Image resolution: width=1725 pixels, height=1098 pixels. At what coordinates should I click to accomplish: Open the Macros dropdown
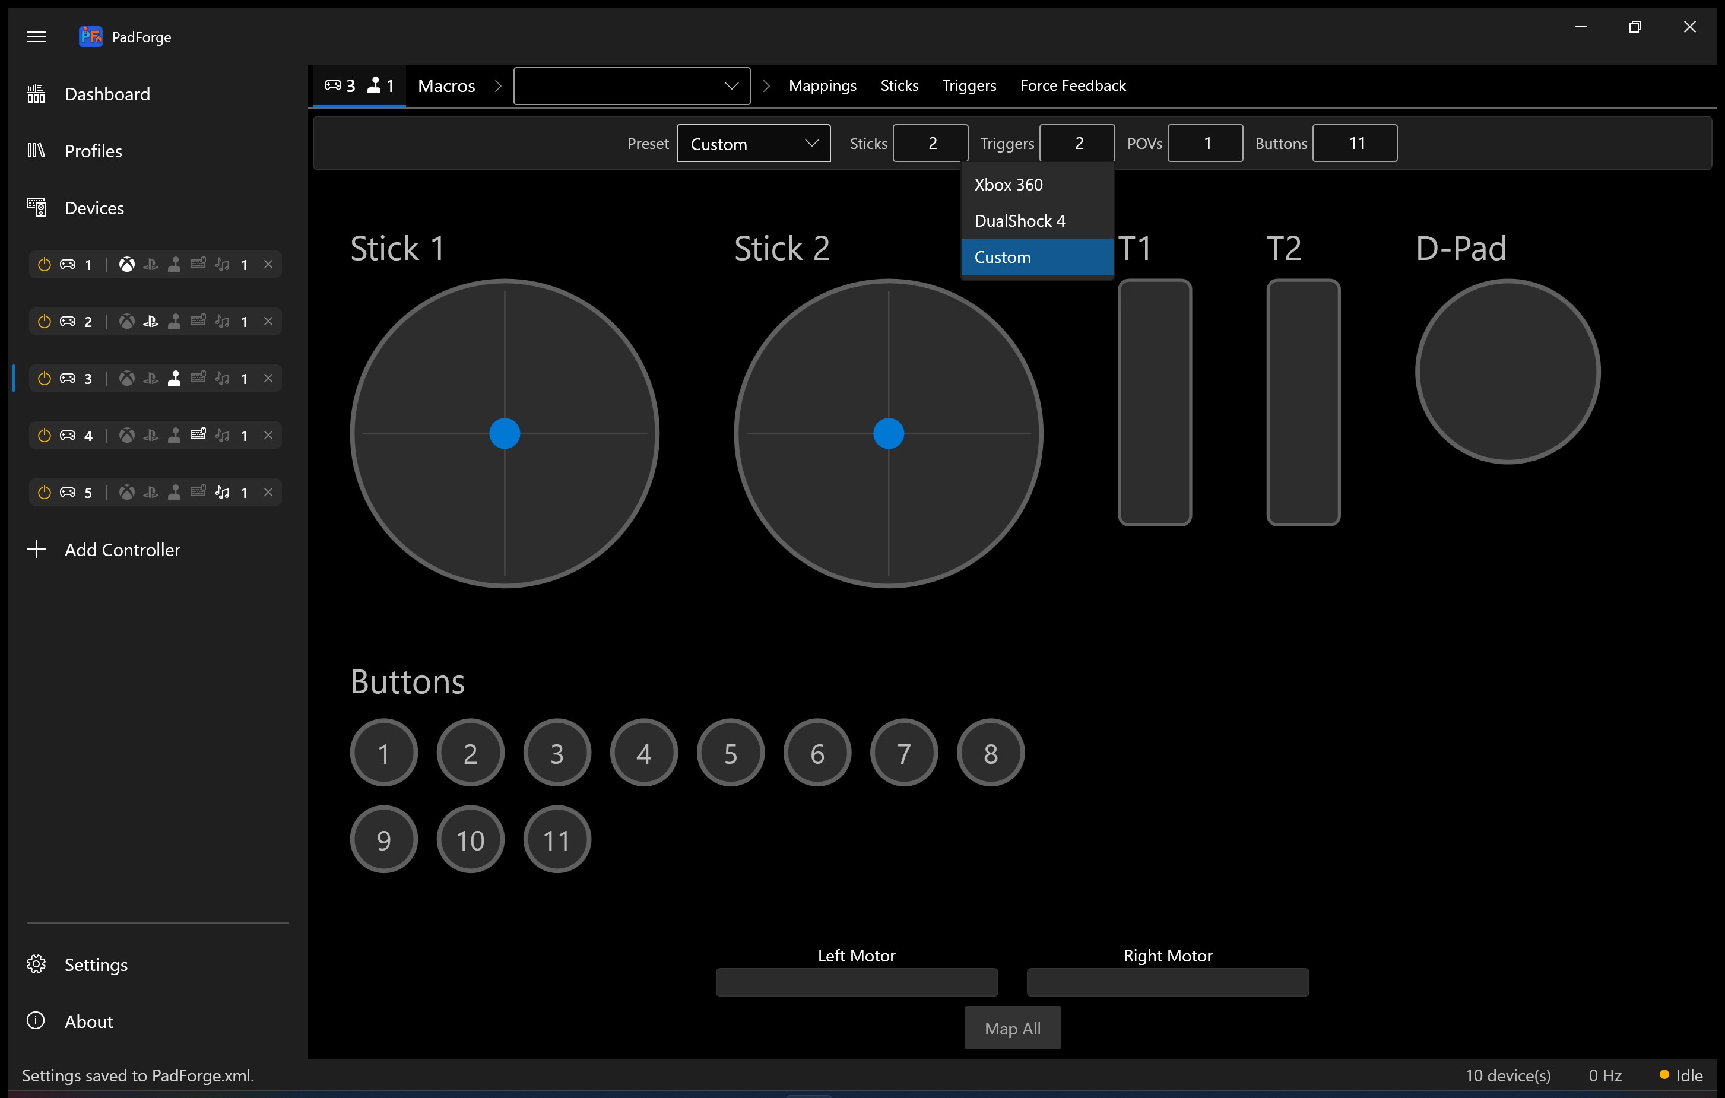pyautogui.click(x=630, y=85)
